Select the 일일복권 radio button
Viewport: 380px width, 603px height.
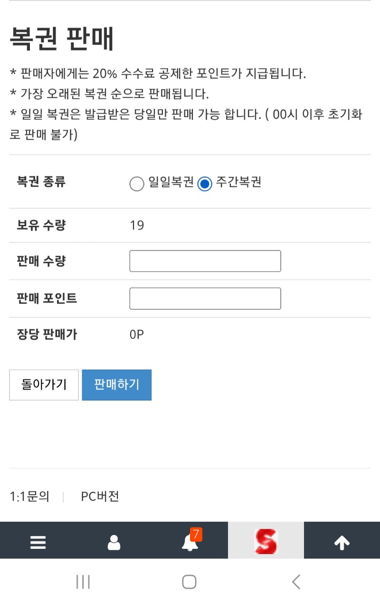(137, 184)
